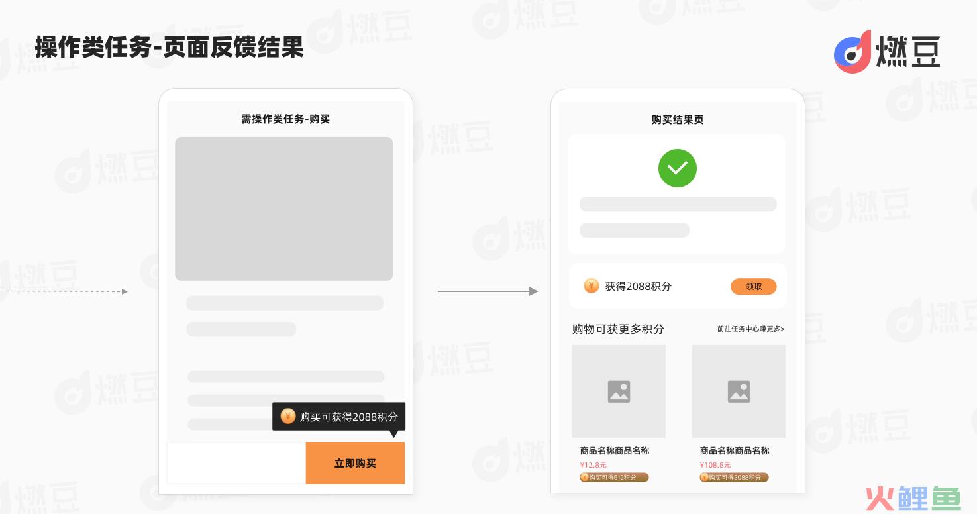
Task: Select the image placeholder of the ¥12.8元 product
Action: click(619, 391)
